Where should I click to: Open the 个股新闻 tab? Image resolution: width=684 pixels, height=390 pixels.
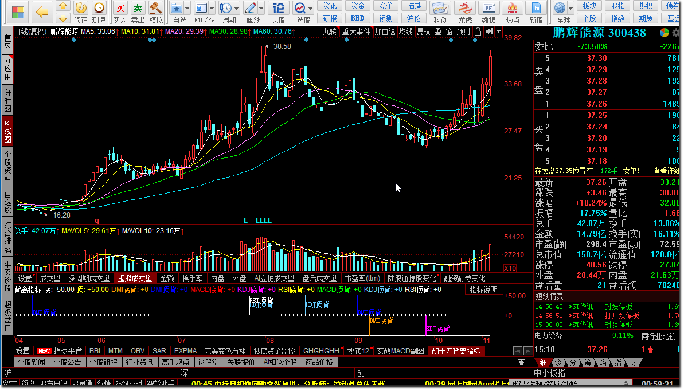click(32, 362)
